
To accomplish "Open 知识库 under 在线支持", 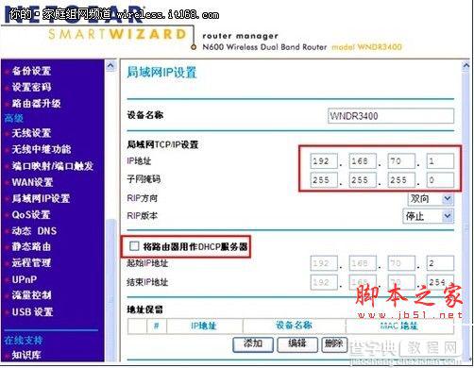I will [x=26, y=355].
